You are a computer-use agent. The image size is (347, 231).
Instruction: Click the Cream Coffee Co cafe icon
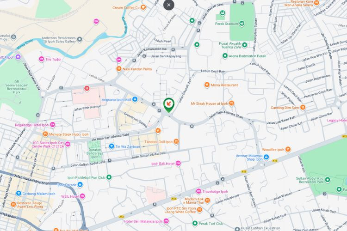143,7
